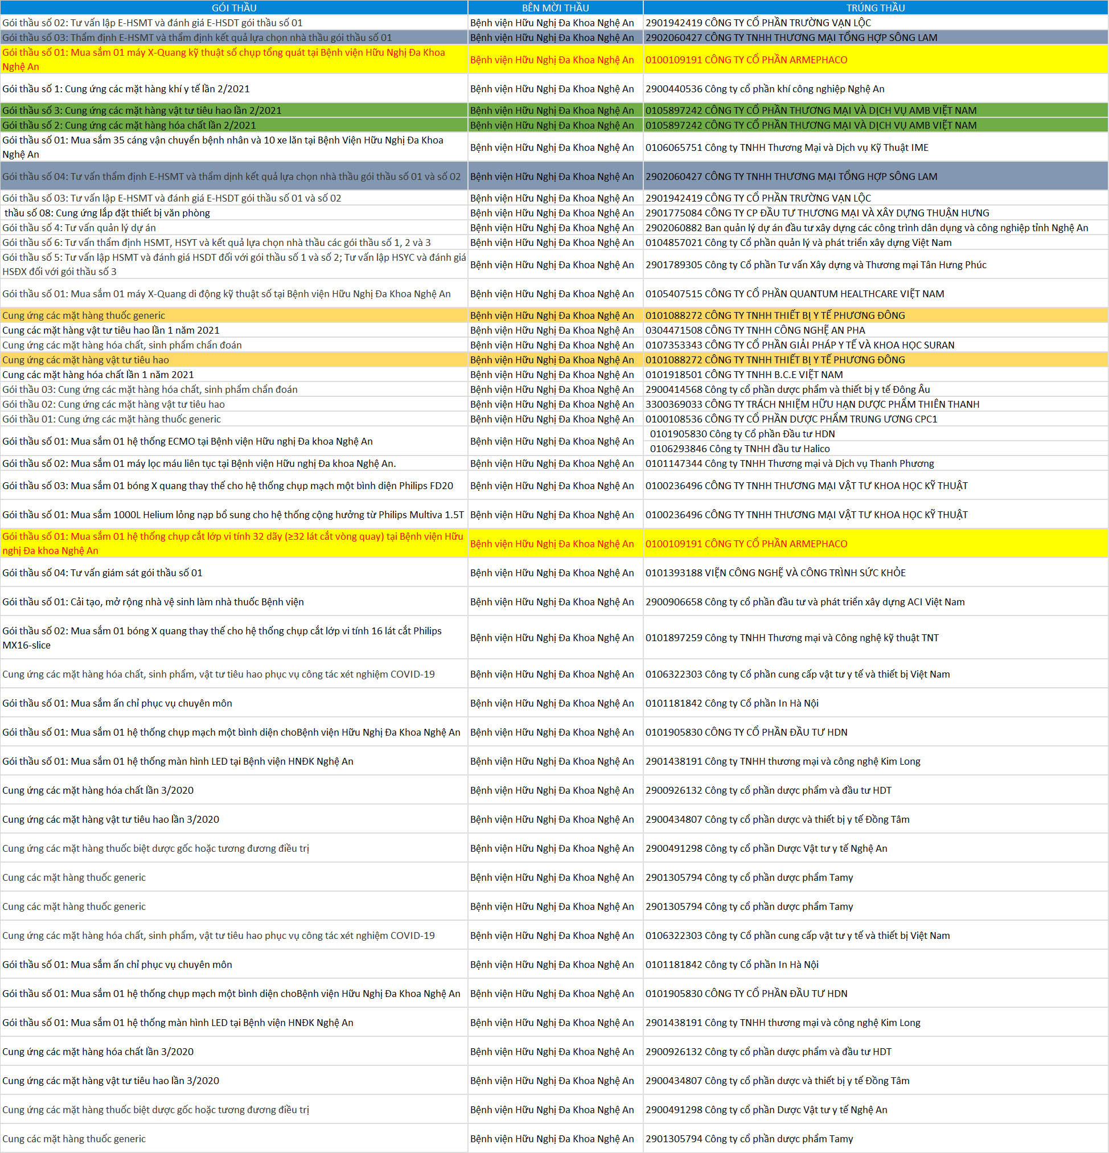Image resolution: width=1109 pixels, height=1153 pixels.
Task: Click cell about 1000L Helium lỏng for Philips Multiva
Action: (x=233, y=515)
